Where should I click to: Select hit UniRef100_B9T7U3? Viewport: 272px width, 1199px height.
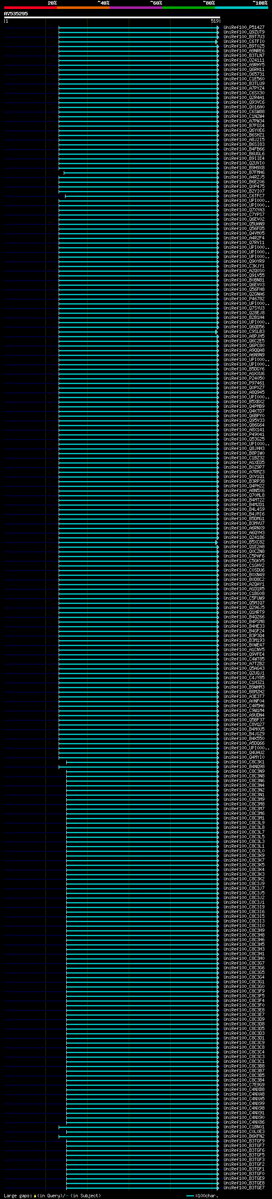click(244, 37)
